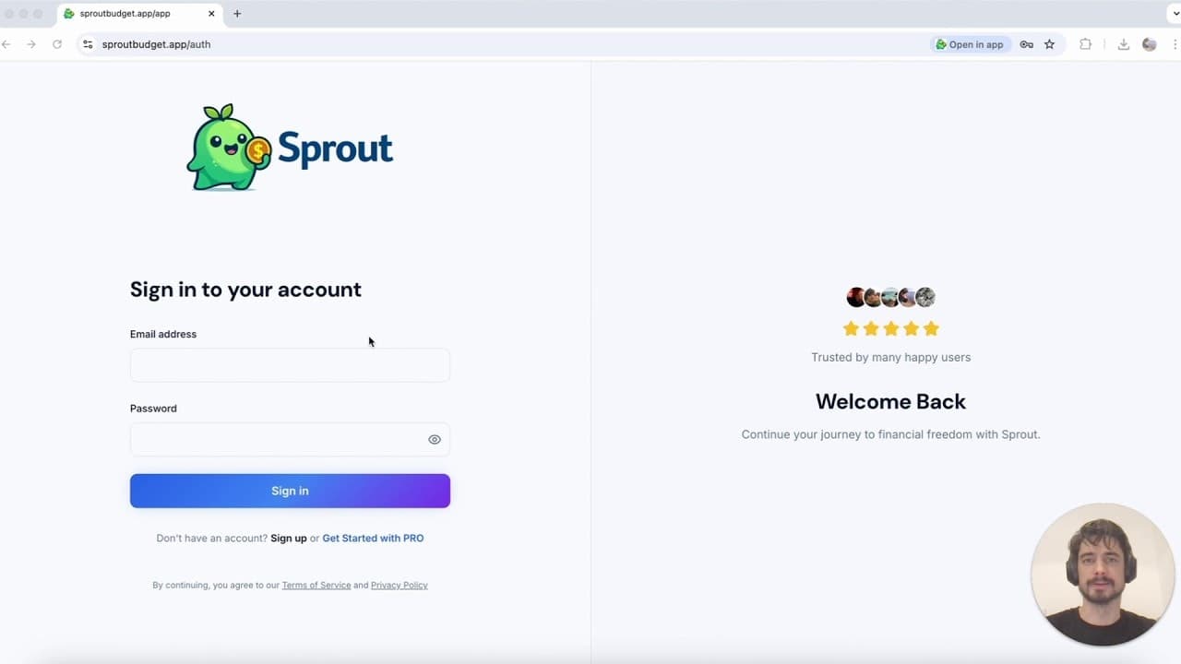The height and width of the screenshot is (664, 1181).
Task: Open the saved passwords key icon
Action: 1026,43
